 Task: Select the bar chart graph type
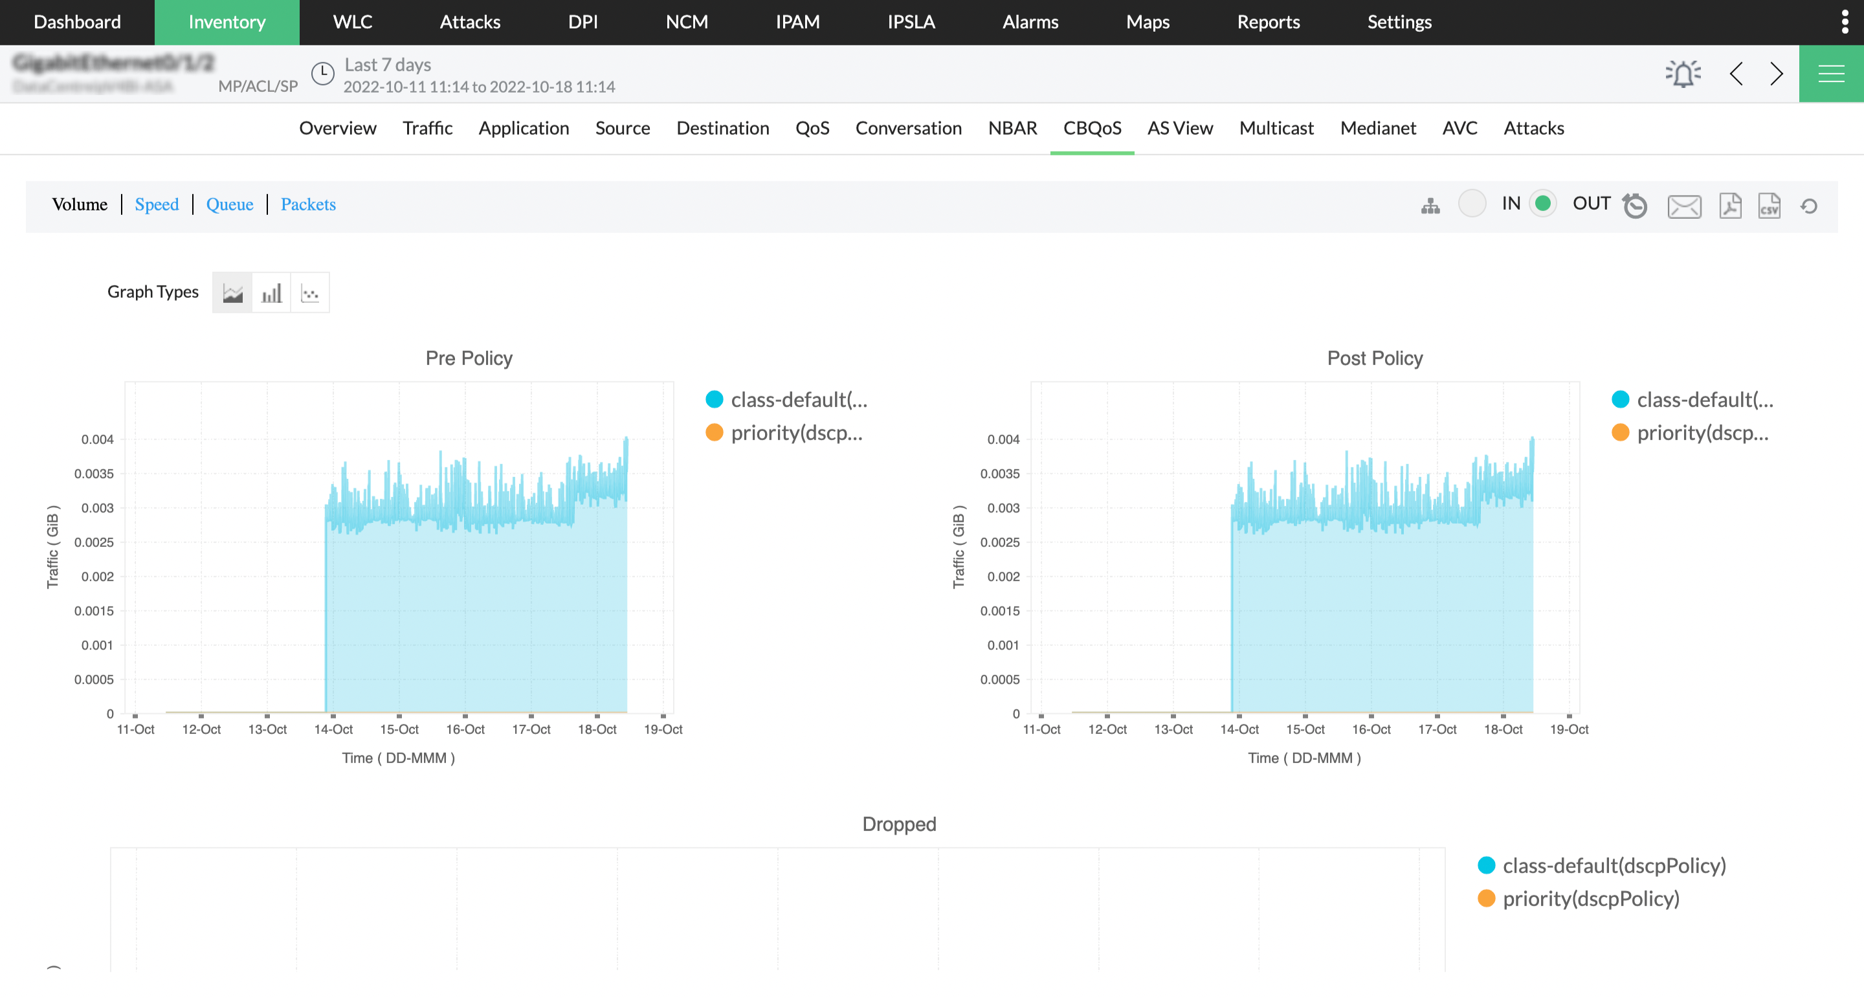271,293
